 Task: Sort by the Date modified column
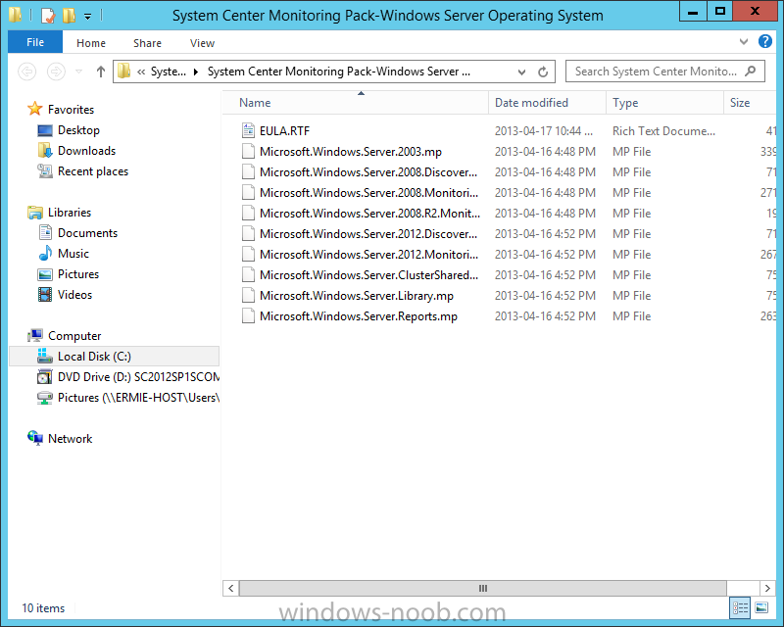coord(547,103)
